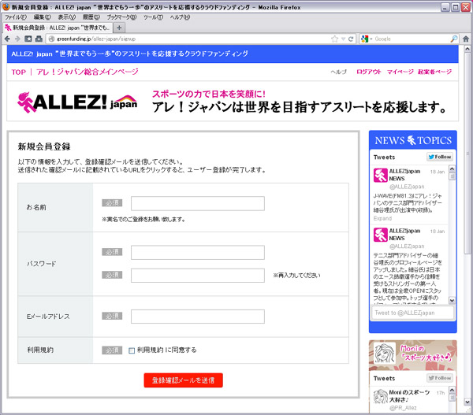Click the ALLEZjapan avatar in first tweet
The height and width of the screenshot is (415, 473).
379,174
